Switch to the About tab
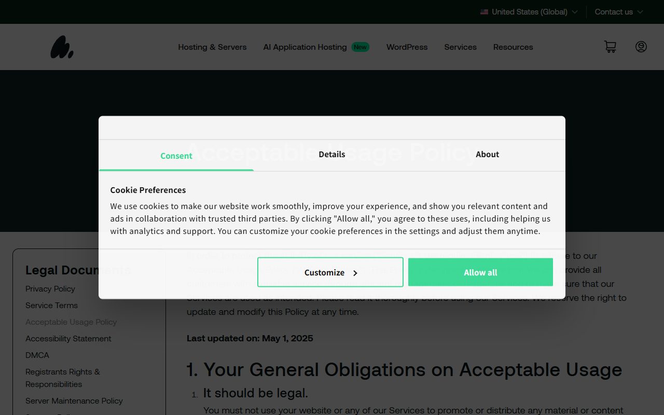Viewport: 664px width, 415px height. coord(487,155)
